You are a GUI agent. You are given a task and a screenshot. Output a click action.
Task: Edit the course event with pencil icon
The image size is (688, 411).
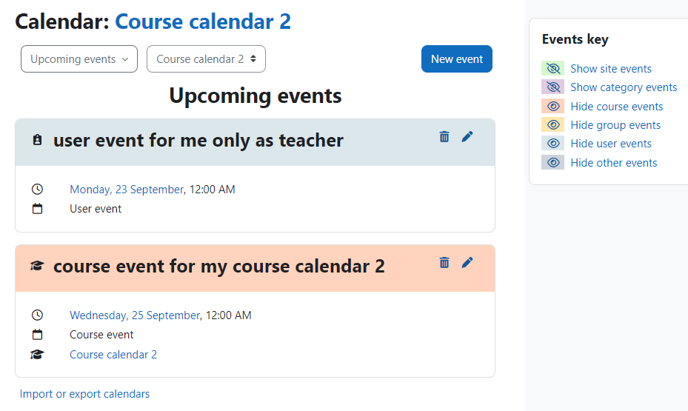point(467,263)
